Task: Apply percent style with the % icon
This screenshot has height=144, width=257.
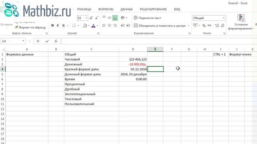Action: [x=204, y=26]
